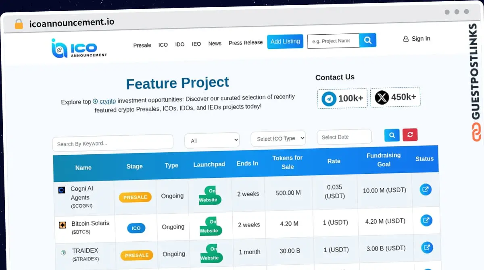Open the All category dropdown
This screenshot has width=484, height=270.
pos(212,140)
